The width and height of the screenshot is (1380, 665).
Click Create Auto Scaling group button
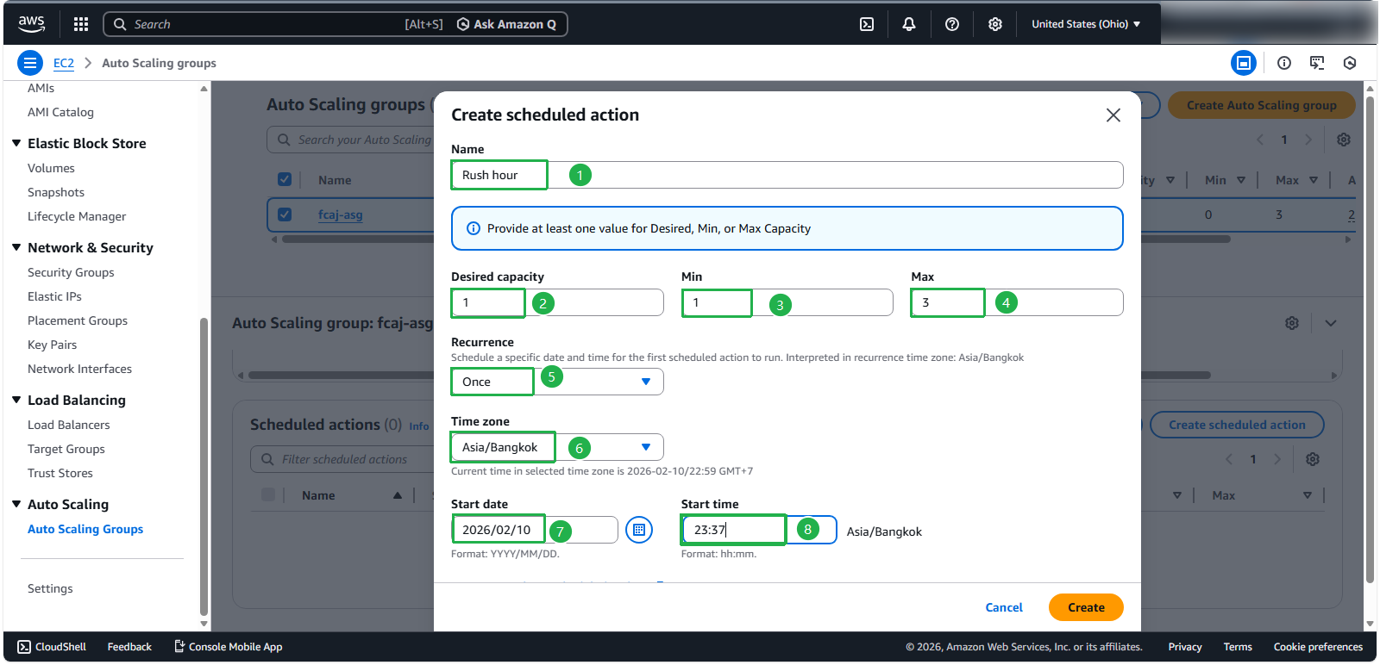(1262, 105)
